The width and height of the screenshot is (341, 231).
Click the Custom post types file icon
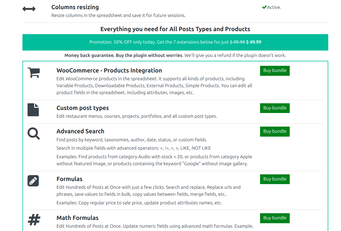click(x=33, y=110)
